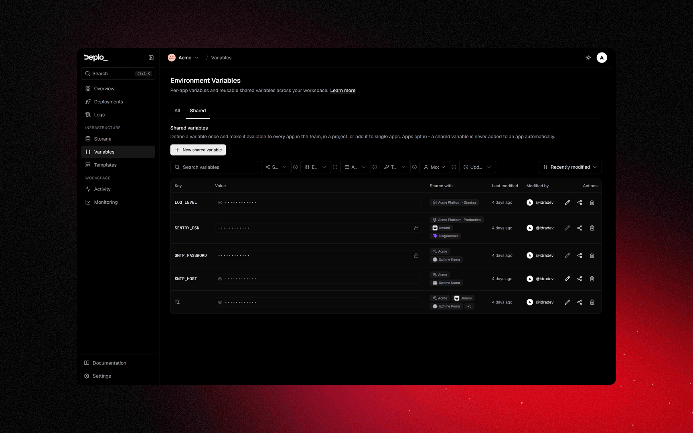This screenshot has height=433, width=693.
Task: Reveal the TZ value with eye icon
Action: click(x=220, y=302)
